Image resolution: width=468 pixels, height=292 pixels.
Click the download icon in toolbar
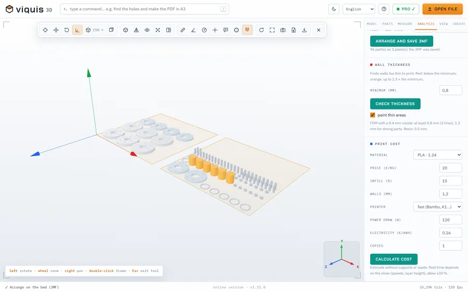coord(304,30)
